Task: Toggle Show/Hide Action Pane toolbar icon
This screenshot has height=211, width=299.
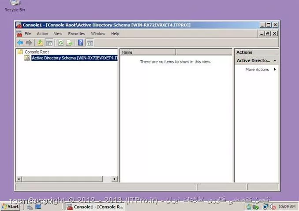Action: [x=90, y=43]
